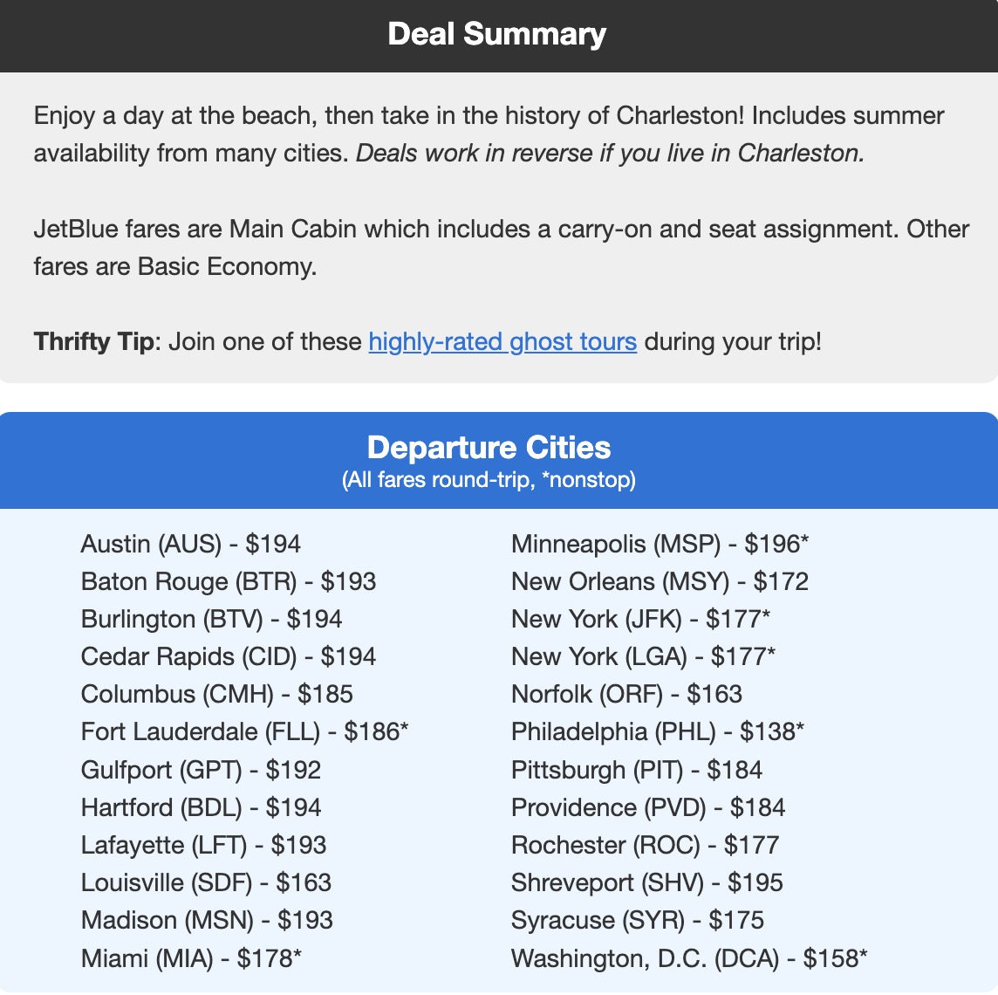
Task: Select the Minneapolis (MSP) $196 fare
Action: pyautogui.click(x=660, y=544)
